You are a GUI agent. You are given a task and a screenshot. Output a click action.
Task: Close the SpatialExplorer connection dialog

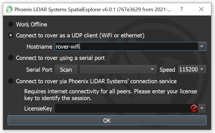point(201,9)
